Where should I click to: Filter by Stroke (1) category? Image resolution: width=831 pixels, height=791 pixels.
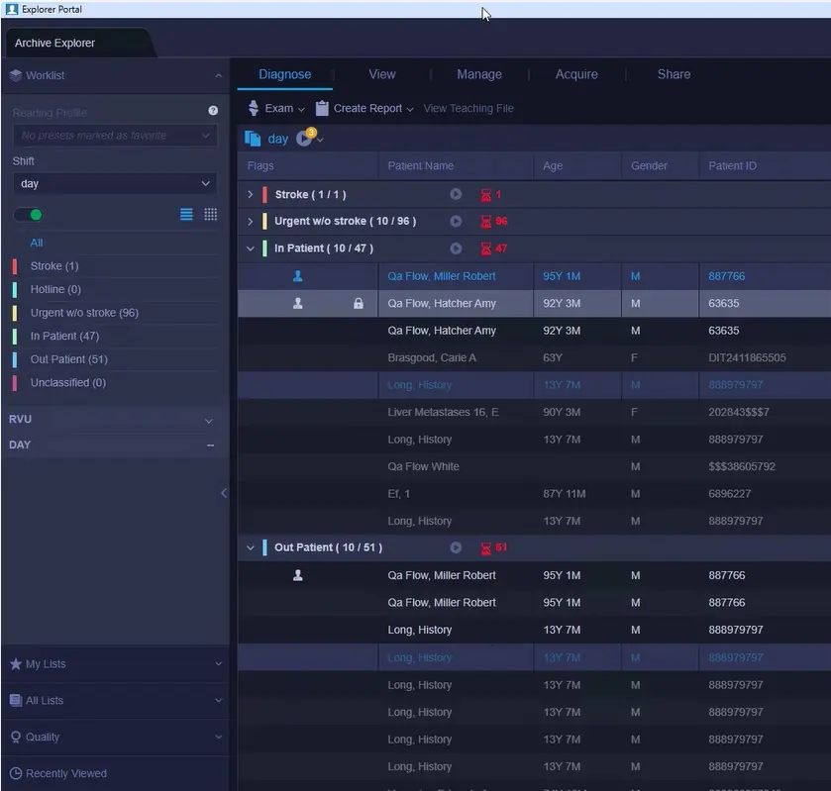coord(54,266)
